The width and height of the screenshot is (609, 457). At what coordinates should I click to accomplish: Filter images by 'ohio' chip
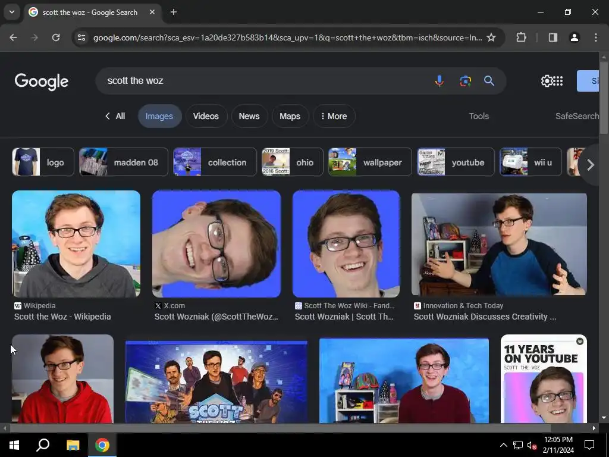(293, 162)
